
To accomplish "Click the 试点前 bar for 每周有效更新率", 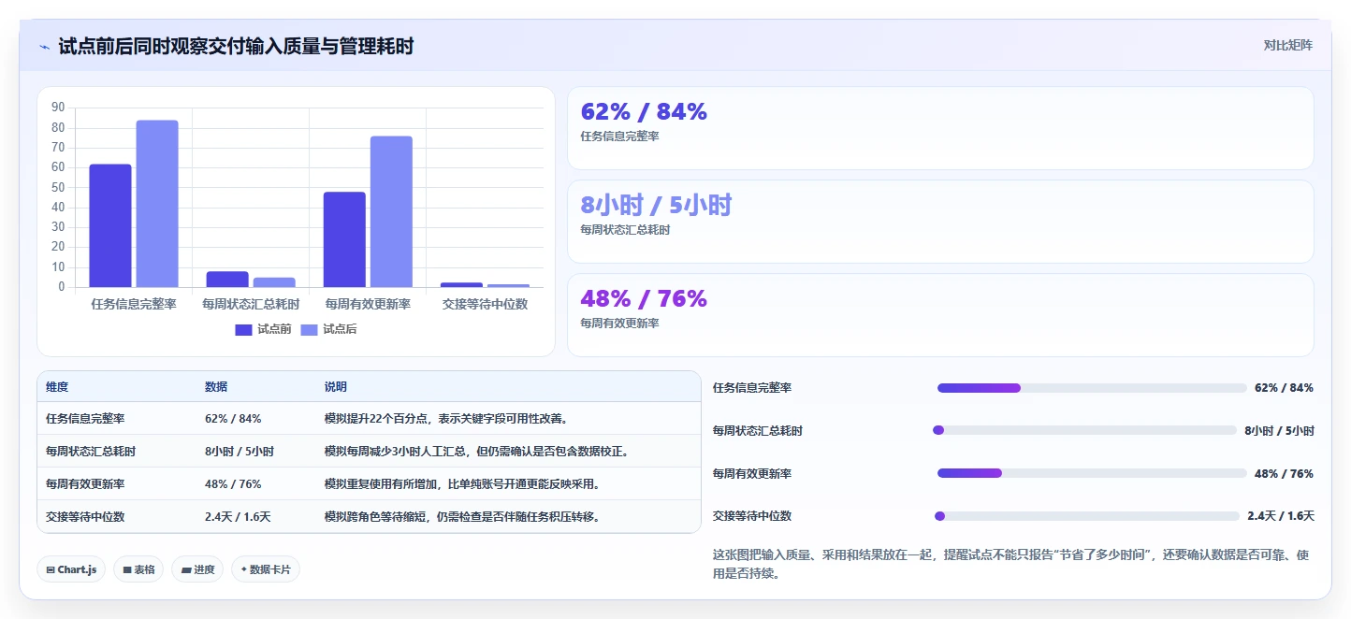I will (344, 239).
